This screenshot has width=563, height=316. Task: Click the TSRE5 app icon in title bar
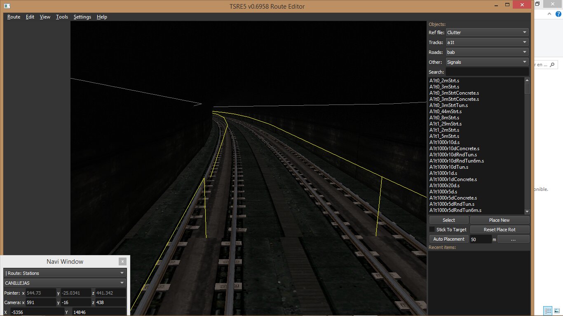coord(7,6)
